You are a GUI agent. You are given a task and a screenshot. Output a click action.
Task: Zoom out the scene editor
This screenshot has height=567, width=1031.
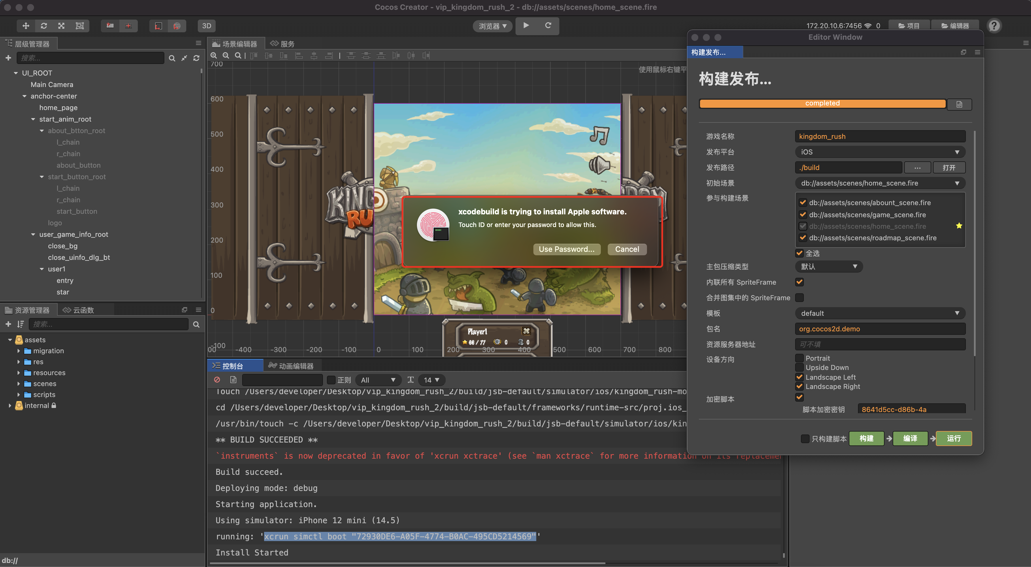pos(226,56)
